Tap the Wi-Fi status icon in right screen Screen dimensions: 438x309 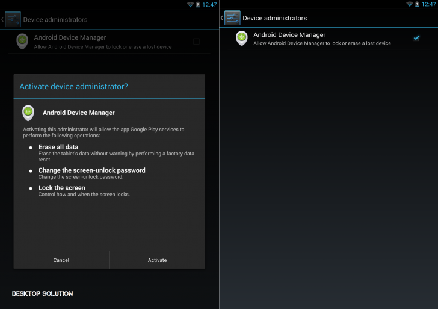(x=410, y=4)
